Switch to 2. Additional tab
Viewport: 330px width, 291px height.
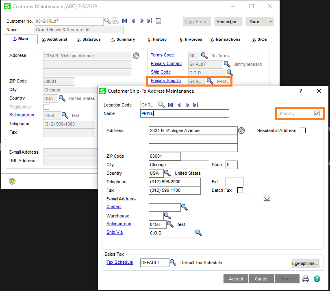coord(54,39)
